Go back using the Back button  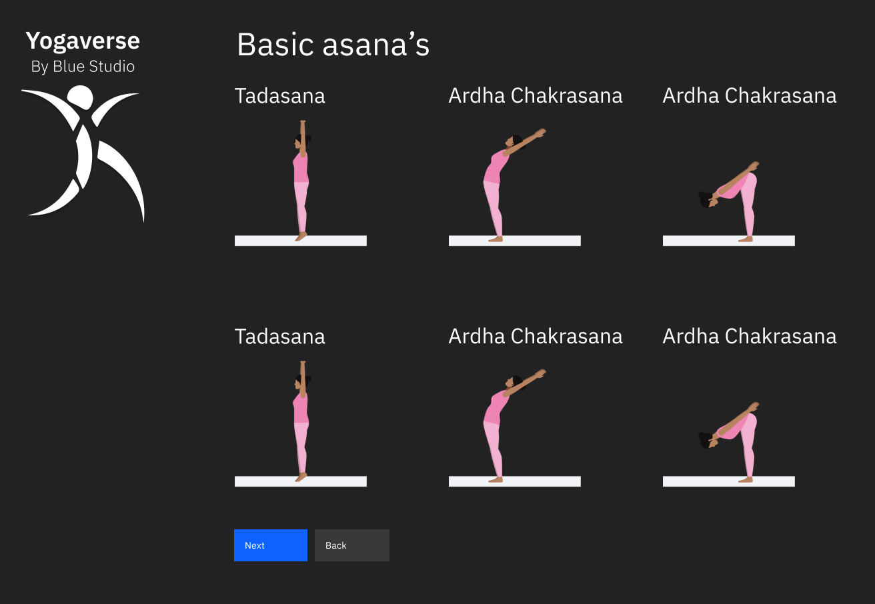coord(351,545)
